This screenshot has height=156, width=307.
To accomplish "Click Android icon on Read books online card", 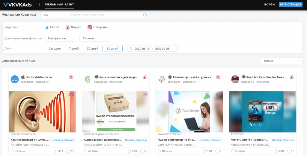I will pyautogui.click(x=243, y=77).
